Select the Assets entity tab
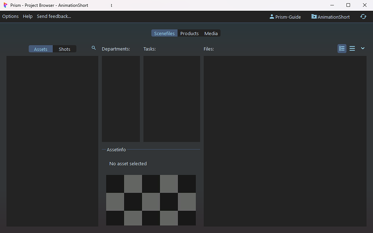373x233 pixels. (41, 49)
